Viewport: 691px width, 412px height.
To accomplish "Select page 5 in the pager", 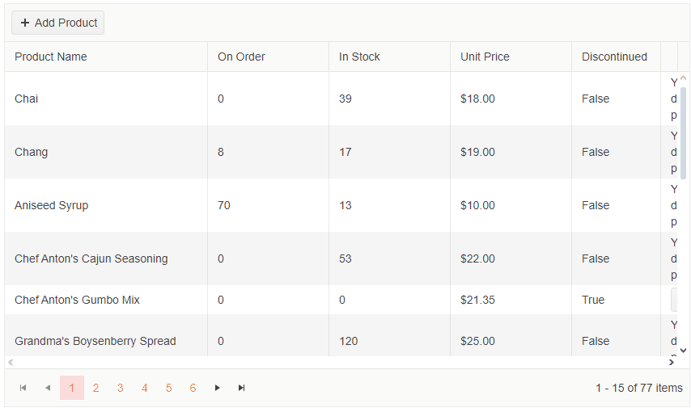I will coord(168,388).
